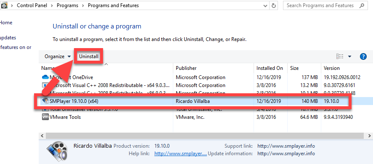Image resolution: width=373 pixels, height=164 pixels.
Task: Click OneDrive version 19.192.0926.0012
Action: coord(342,77)
